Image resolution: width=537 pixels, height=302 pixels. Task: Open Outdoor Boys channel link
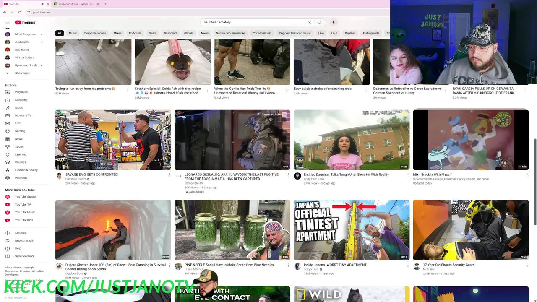pyautogui.click(x=74, y=273)
